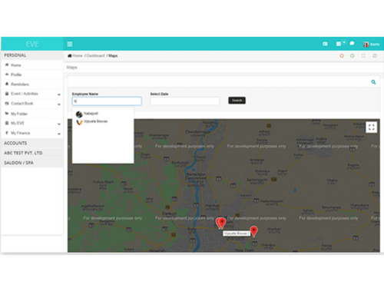This screenshot has width=384, height=288.
Task: Open Home in sidebar
Action: (32, 65)
